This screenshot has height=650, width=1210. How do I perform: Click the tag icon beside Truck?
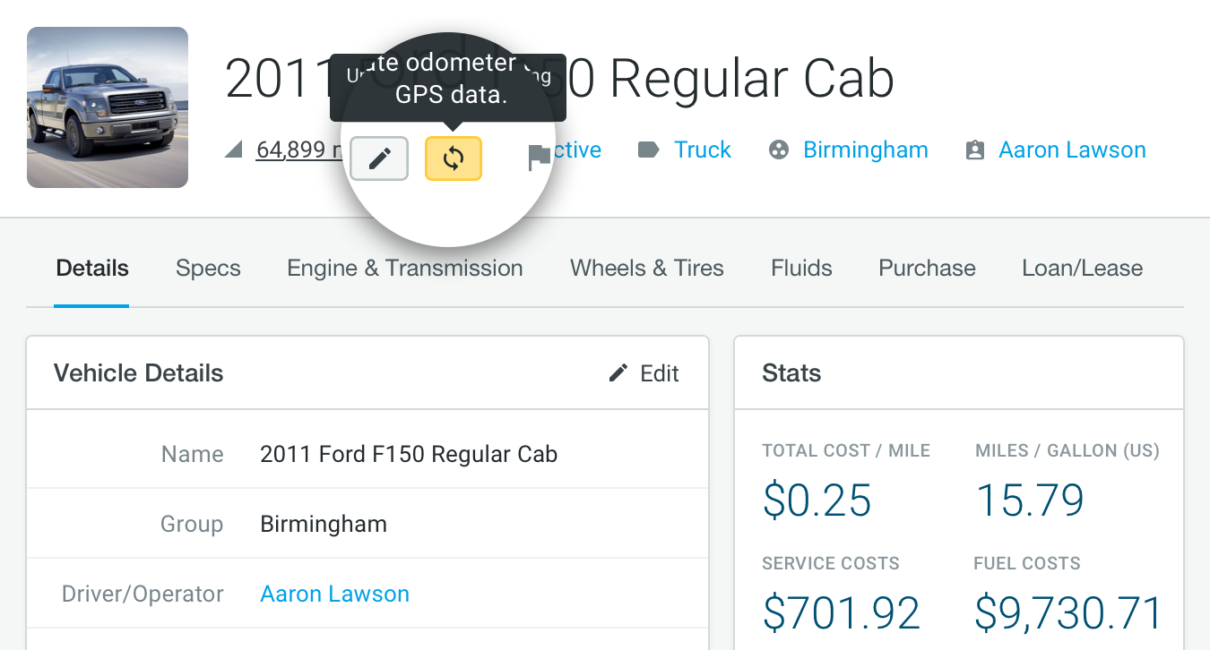click(648, 150)
